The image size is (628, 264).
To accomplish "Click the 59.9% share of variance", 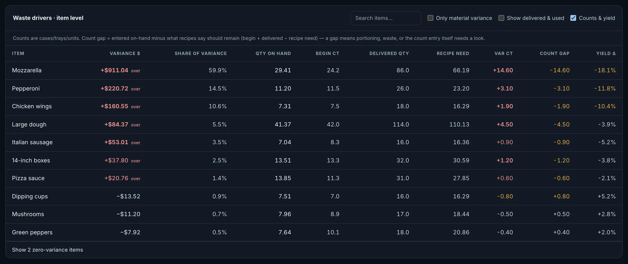I will point(218,70).
